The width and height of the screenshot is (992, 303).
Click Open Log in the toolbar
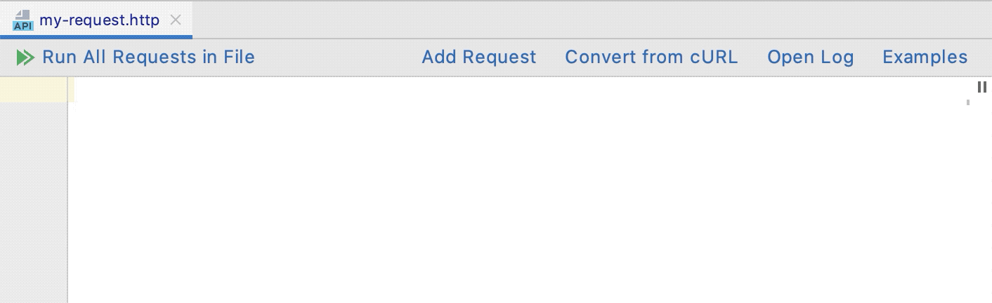pyautogui.click(x=810, y=57)
